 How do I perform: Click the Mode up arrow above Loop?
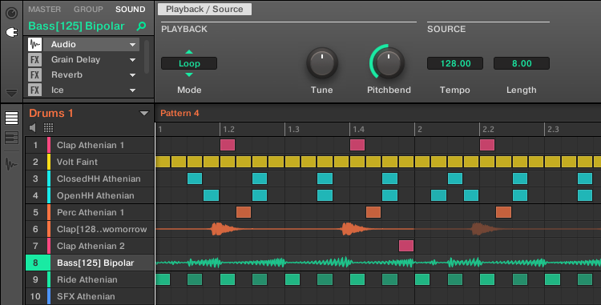tap(189, 52)
